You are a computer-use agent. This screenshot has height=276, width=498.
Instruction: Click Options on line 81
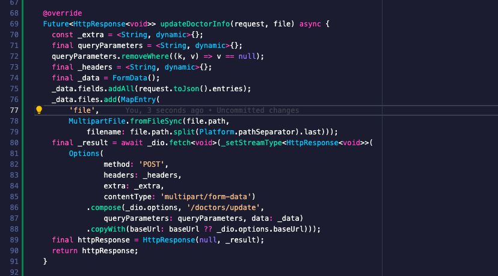click(84, 154)
